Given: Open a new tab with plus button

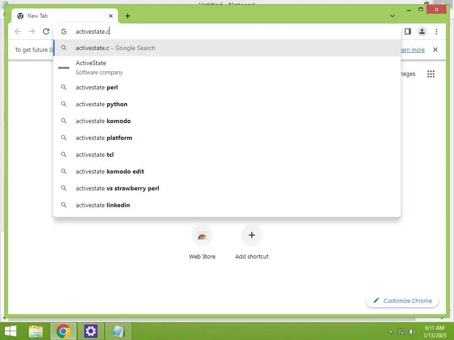Looking at the screenshot, I should coord(128,16).
